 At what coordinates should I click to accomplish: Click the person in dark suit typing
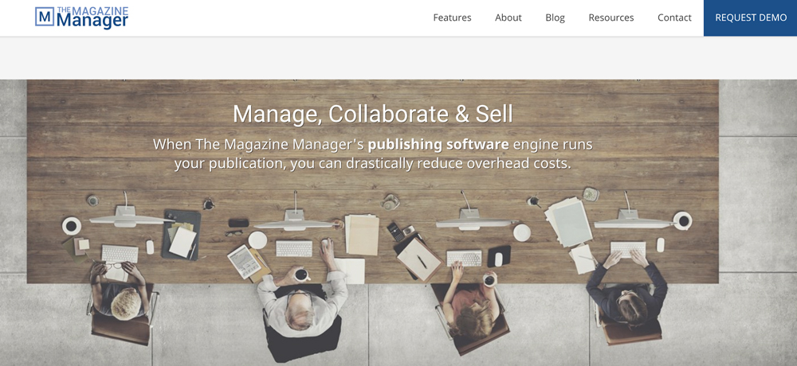(626, 289)
